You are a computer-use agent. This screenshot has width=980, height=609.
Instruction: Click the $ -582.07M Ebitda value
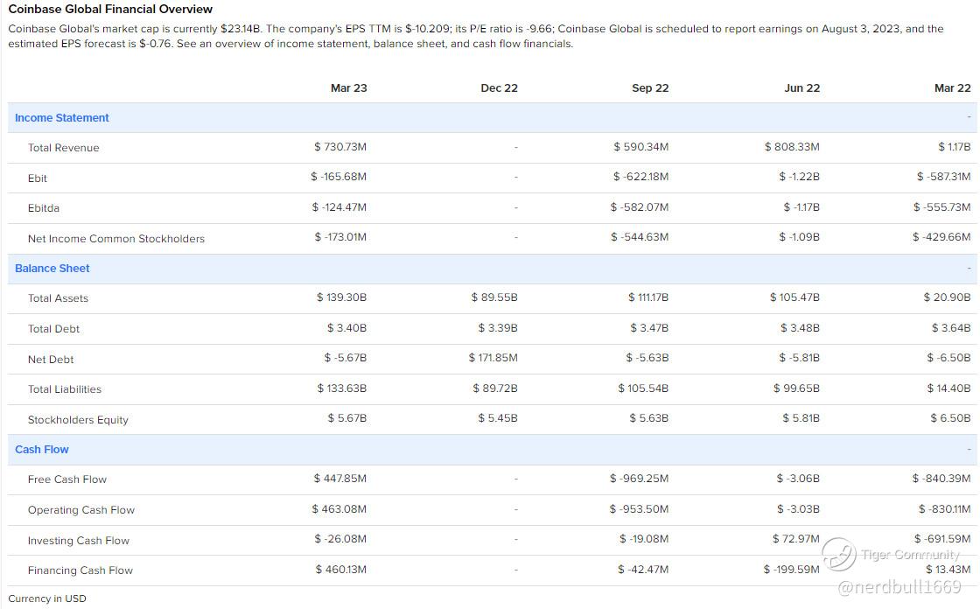point(640,207)
